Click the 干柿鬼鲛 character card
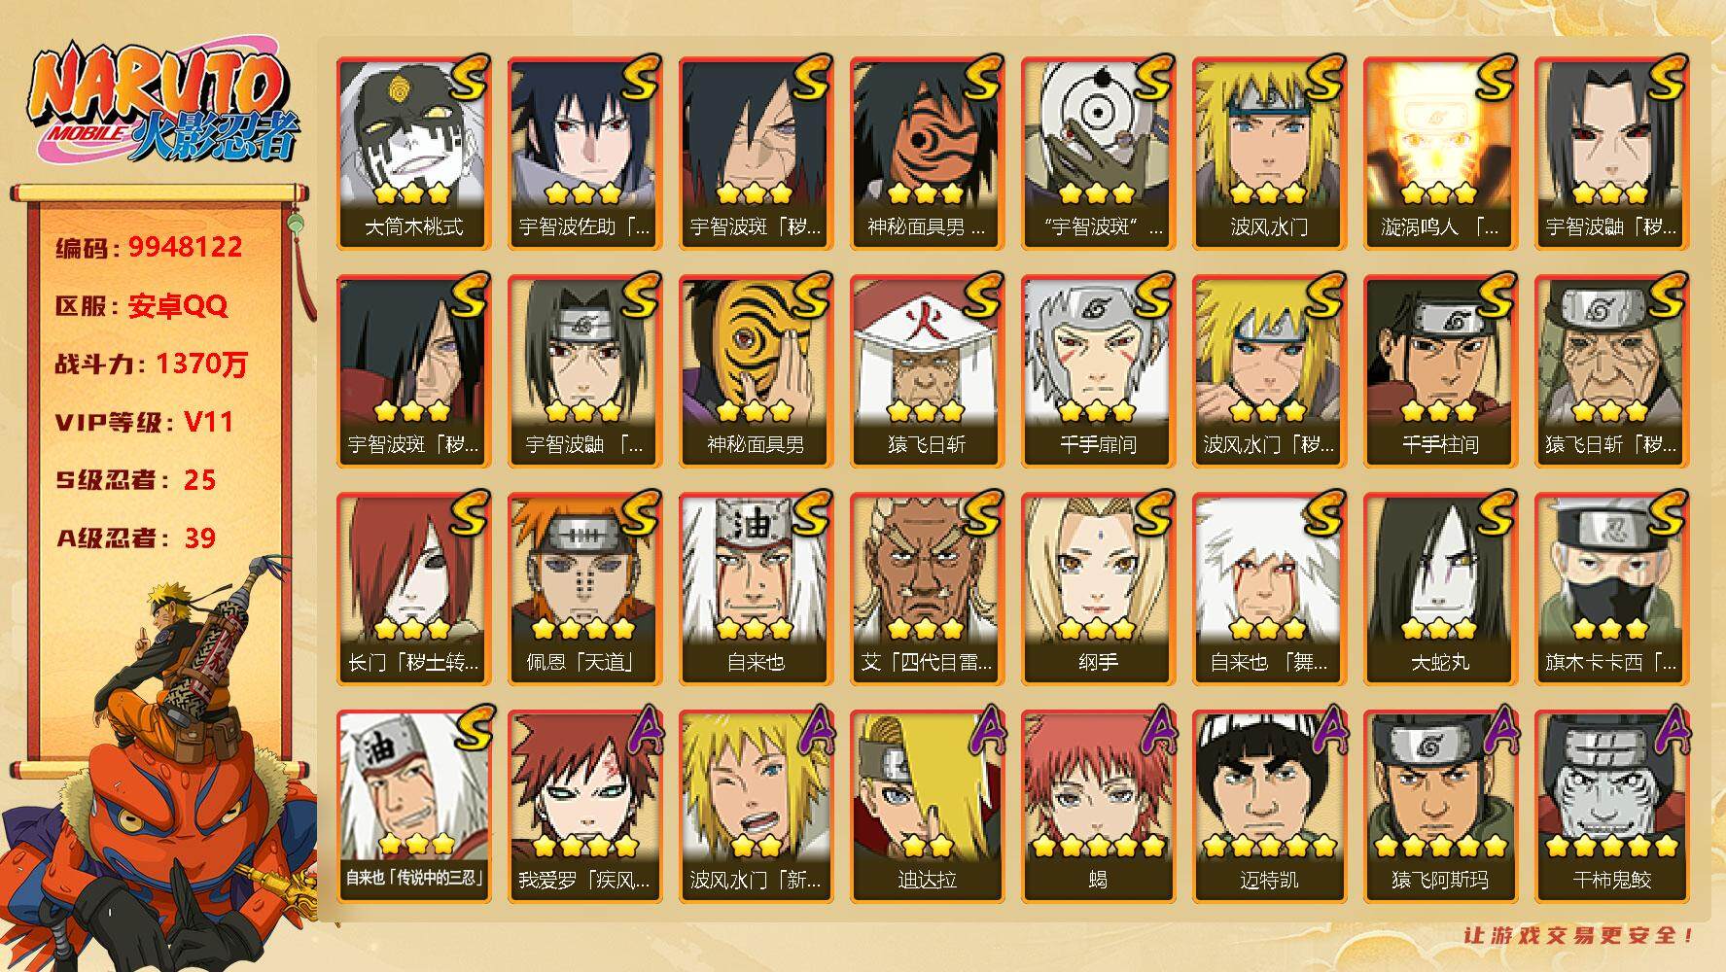The height and width of the screenshot is (972, 1726). point(1611,807)
